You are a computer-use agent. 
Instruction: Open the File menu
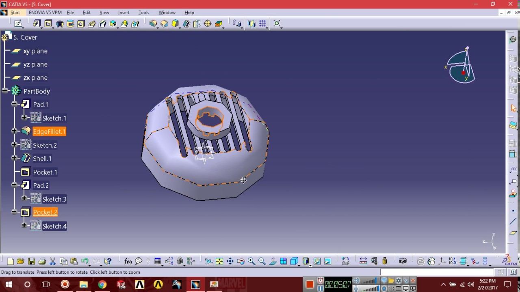coord(70,13)
